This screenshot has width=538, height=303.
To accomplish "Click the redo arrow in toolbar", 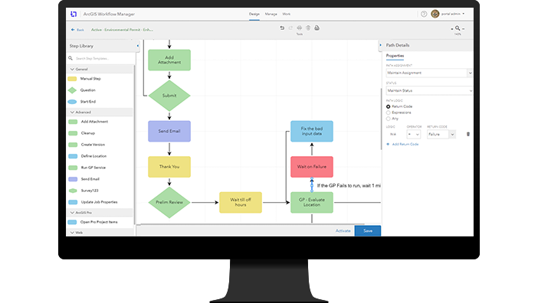I will [290, 28].
